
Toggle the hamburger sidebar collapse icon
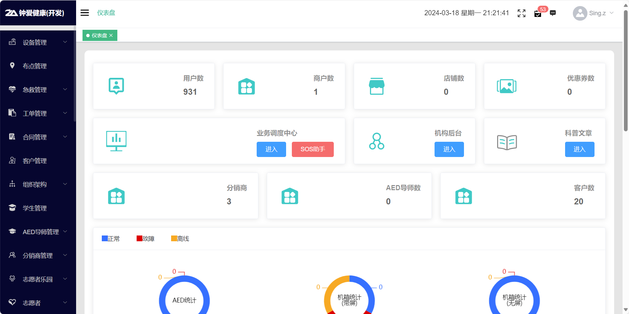pos(85,13)
